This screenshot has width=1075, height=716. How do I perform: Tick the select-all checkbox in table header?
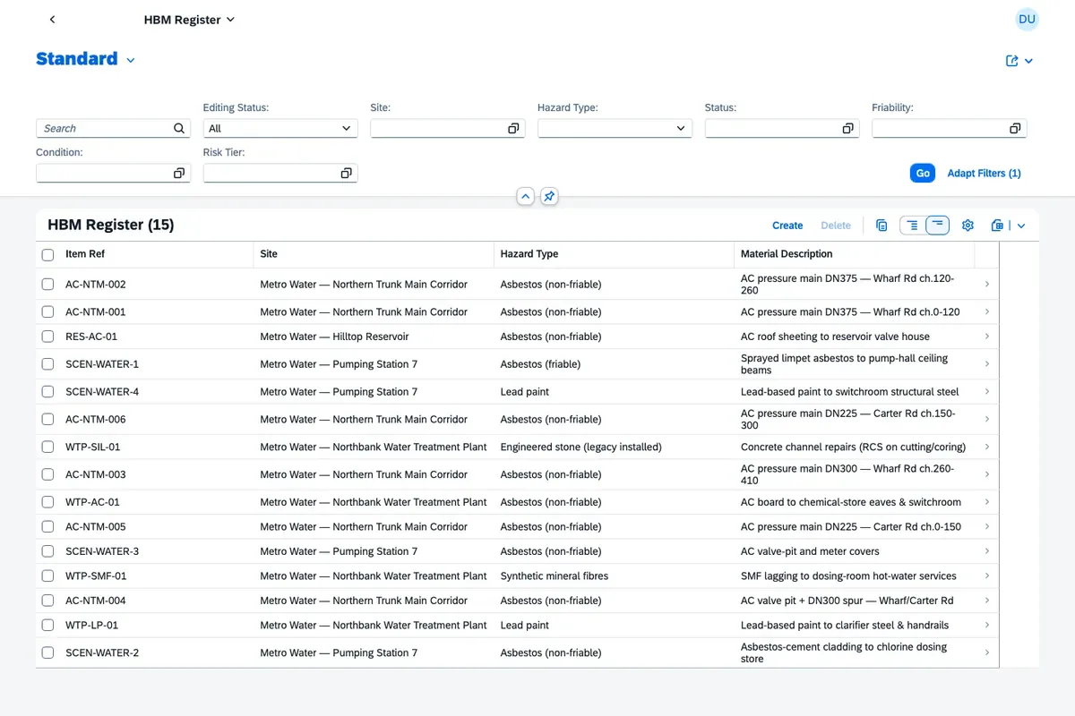[x=48, y=254]
